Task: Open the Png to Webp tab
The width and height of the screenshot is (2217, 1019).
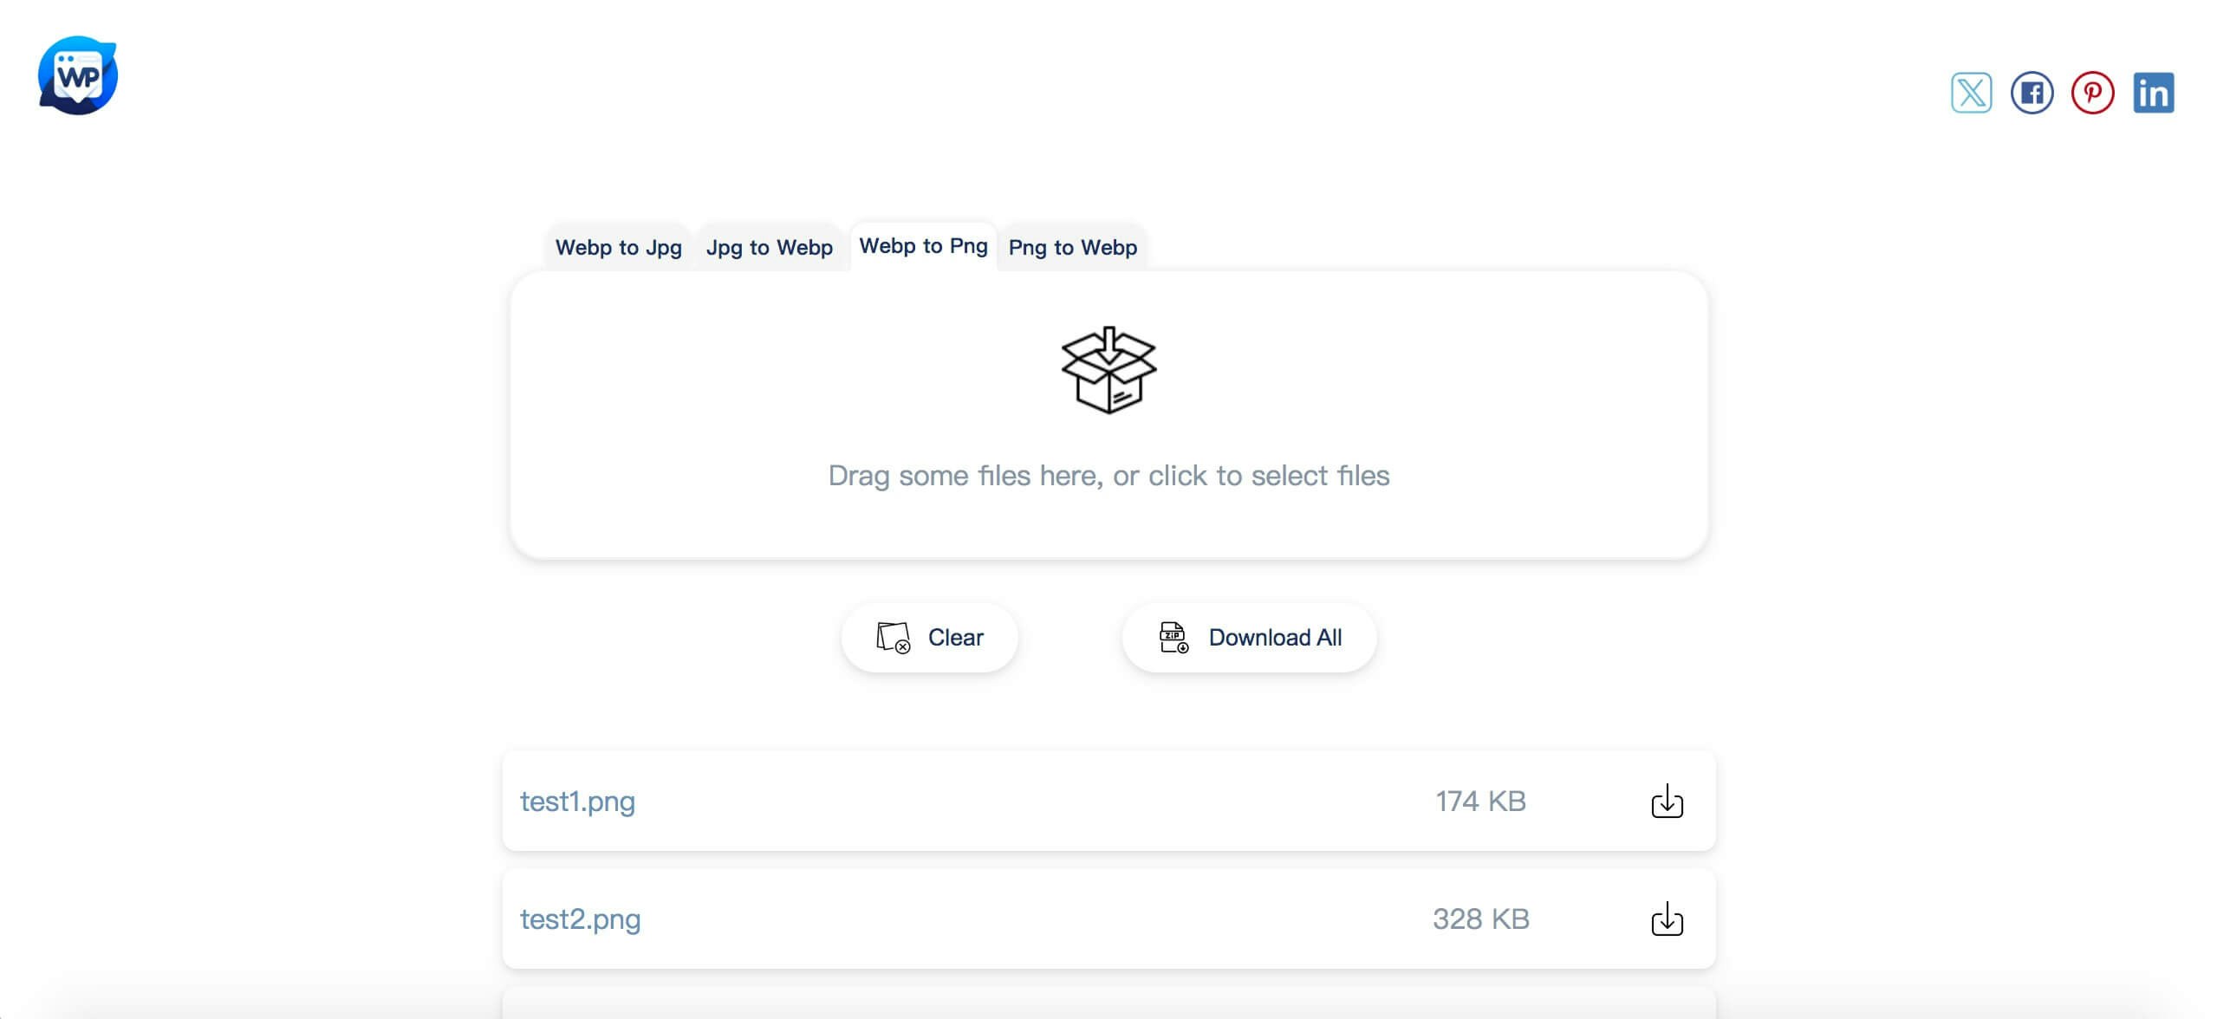Action: 1072,248
